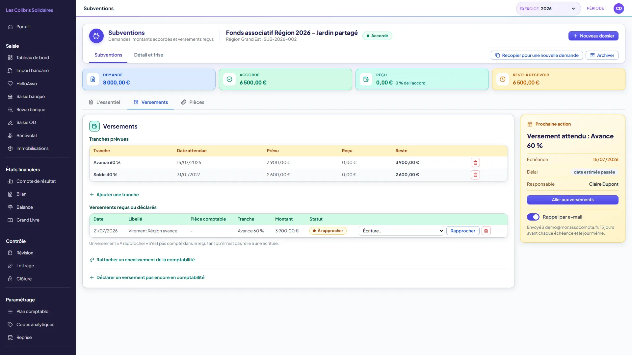Click the Grand Livre book icon
This screenshot has width=632, height=355.
coord(10,220)
